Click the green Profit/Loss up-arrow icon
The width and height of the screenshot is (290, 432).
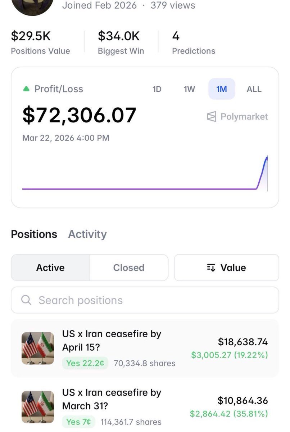[26, 89]
